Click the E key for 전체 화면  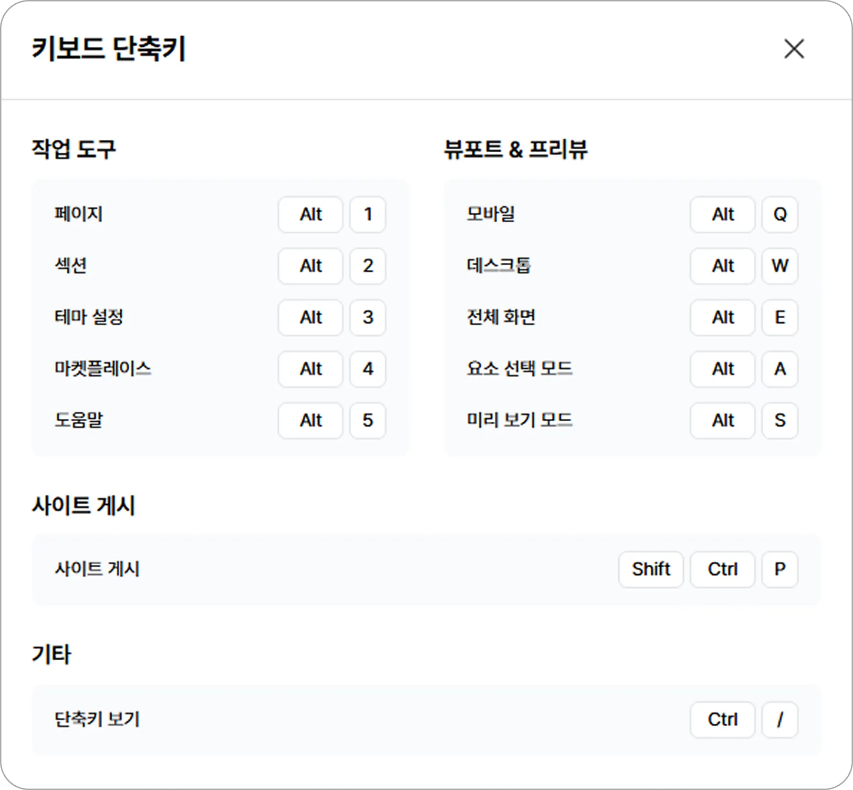780,318
